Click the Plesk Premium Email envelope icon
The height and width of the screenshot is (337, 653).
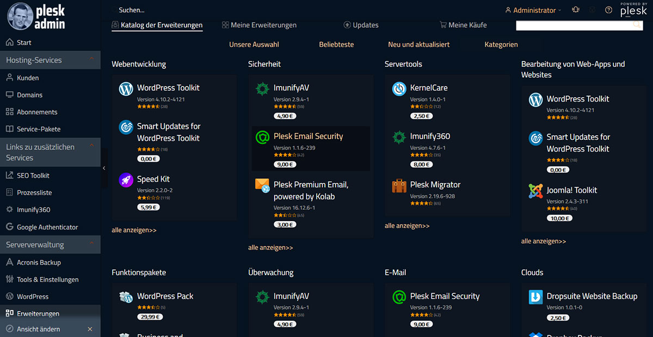pyautogui.click(x=263, y=185)
